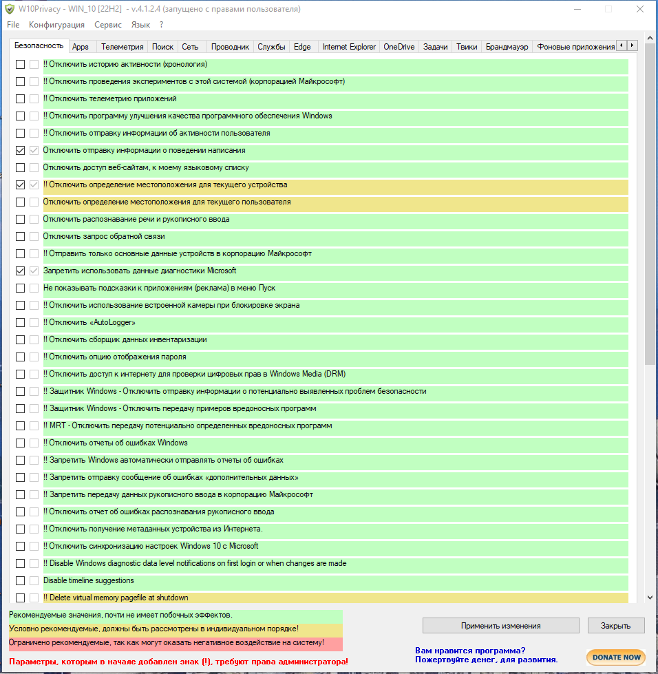Select text 'MRT - Отключить передачу потенциально определенных вредоносных программ'

(191, 425)
